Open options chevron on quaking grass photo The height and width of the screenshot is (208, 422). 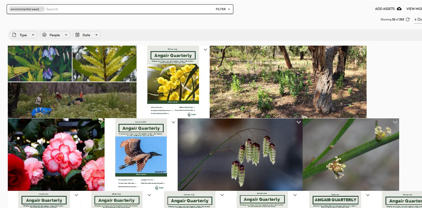click(x=299, y=122)
